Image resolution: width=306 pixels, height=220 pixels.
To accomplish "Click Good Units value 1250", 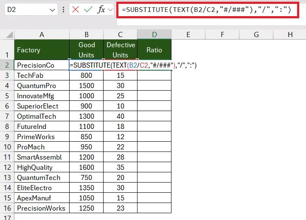I will coord(87,208).
